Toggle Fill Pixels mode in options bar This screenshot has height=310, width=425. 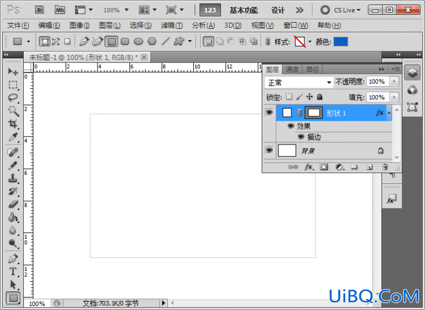click(67, 41)
